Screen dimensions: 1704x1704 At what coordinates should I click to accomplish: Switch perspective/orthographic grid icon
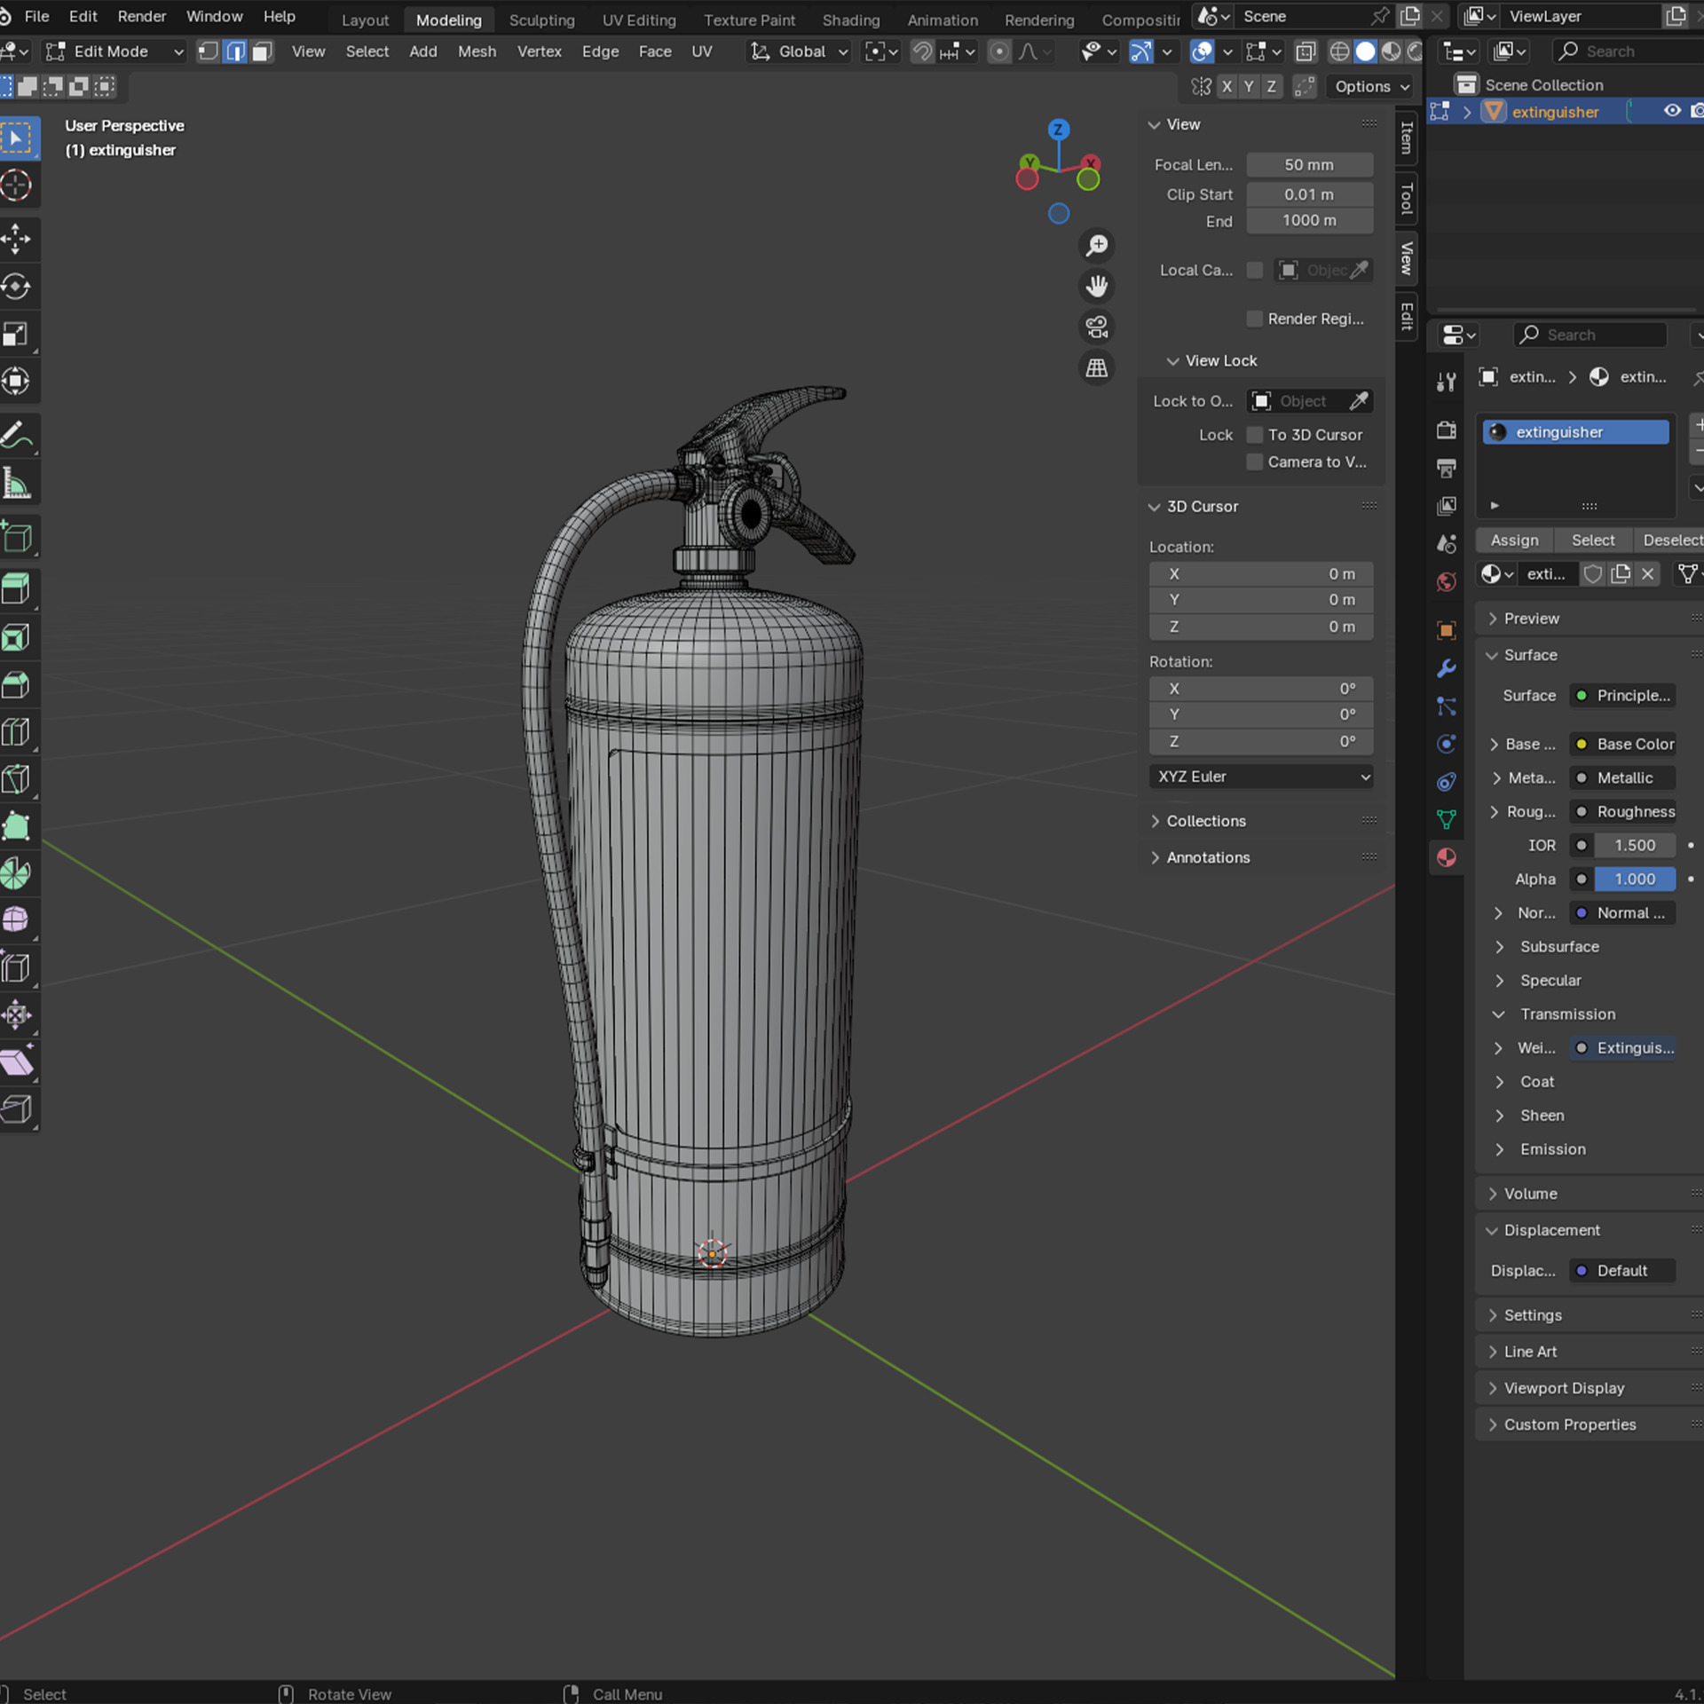(1097, 367)
